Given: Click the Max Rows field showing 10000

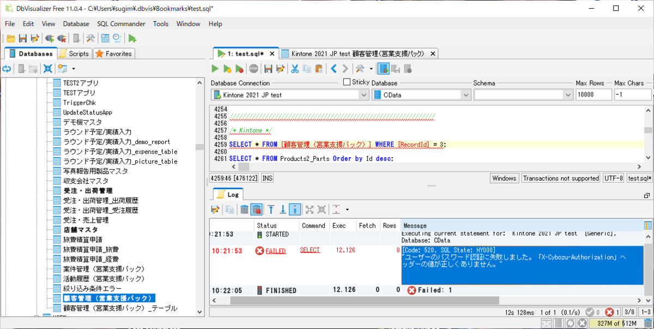Looking at the screenshot, I should (594, 94).
